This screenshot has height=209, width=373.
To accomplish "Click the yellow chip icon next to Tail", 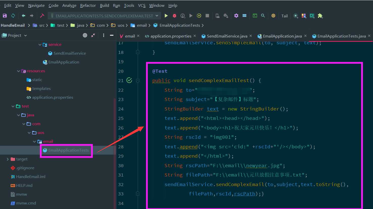I will (x=273, y=16).
